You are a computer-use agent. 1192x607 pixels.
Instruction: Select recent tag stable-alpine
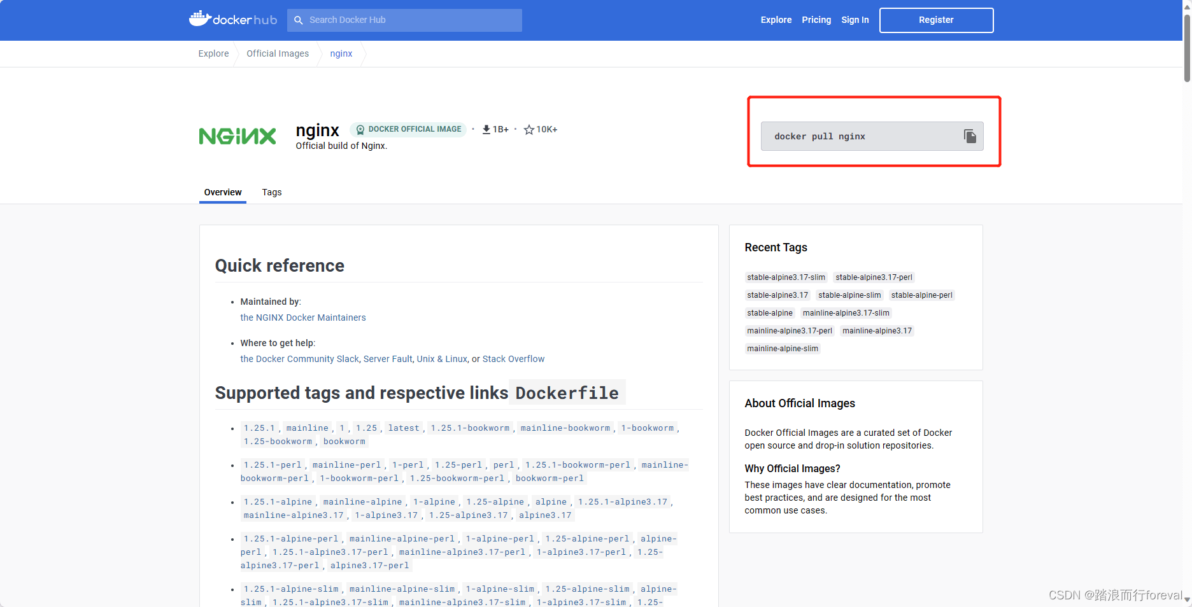[770, 313]
